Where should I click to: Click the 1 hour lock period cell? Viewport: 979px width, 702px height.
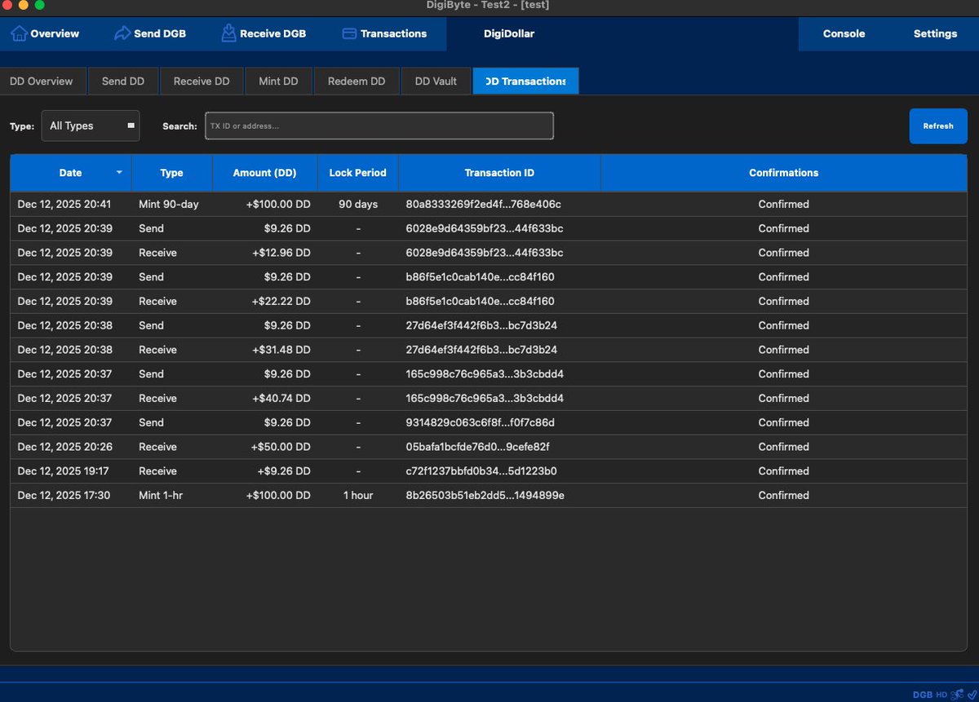358,495
